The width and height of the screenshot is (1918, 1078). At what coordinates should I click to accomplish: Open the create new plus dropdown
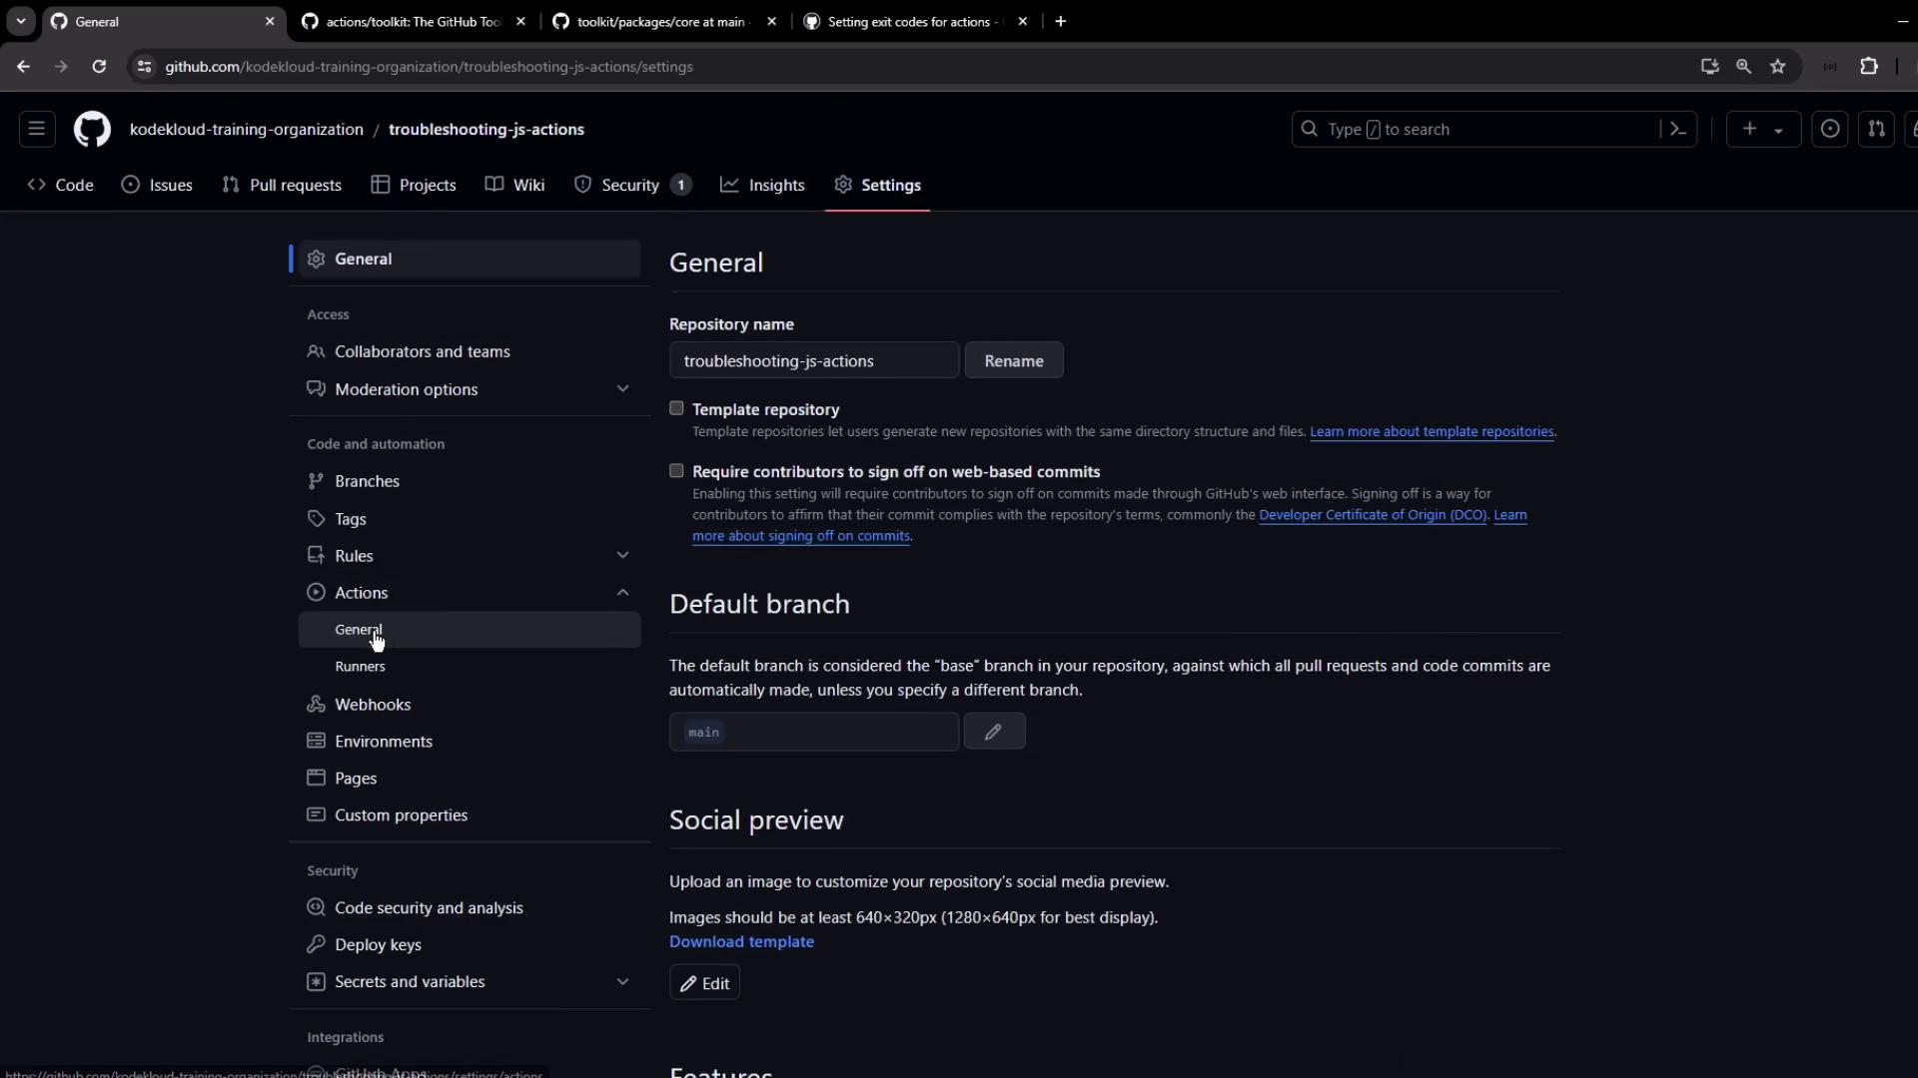pos(1762,130)
